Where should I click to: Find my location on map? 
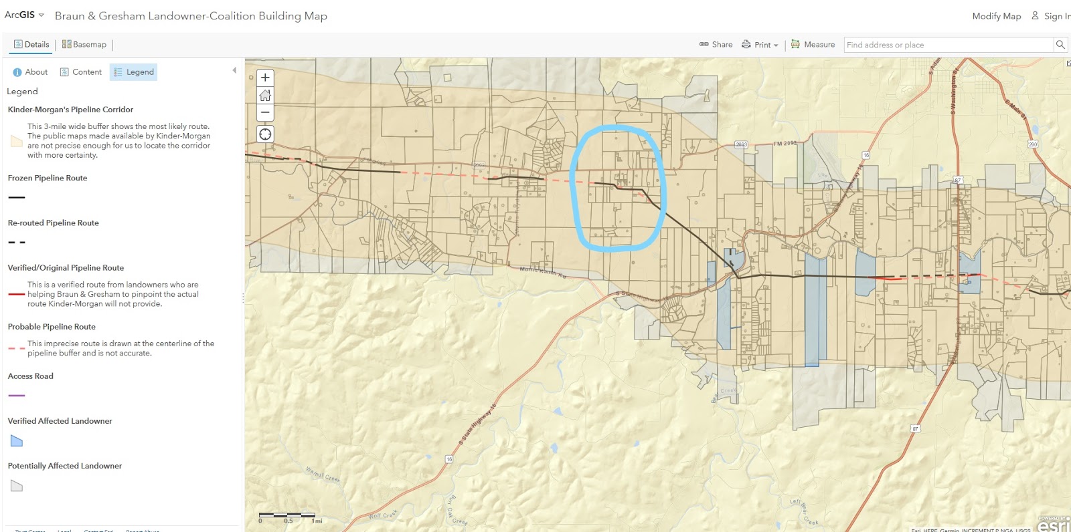(265, 134)
